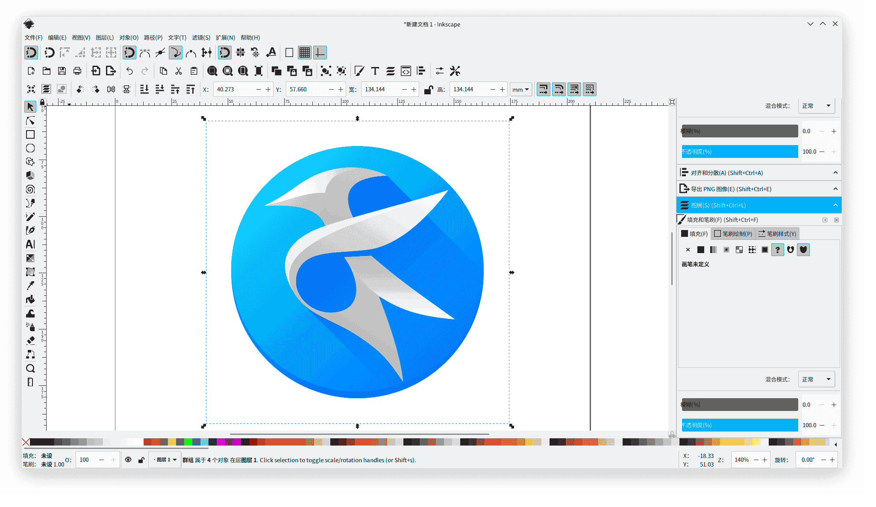This screenshot has width=876, height=507.
Task: Open the layer selector dropdown
Action: tap(165, 460)
